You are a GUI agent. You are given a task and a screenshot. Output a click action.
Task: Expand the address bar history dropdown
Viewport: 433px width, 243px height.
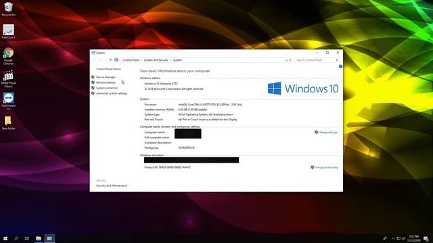coord(286,60)
